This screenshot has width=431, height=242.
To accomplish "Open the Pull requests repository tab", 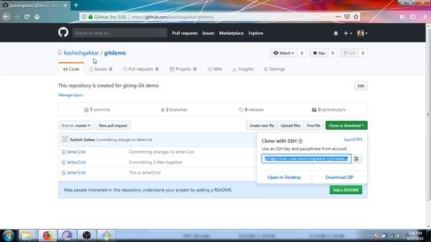I will 141,69.
